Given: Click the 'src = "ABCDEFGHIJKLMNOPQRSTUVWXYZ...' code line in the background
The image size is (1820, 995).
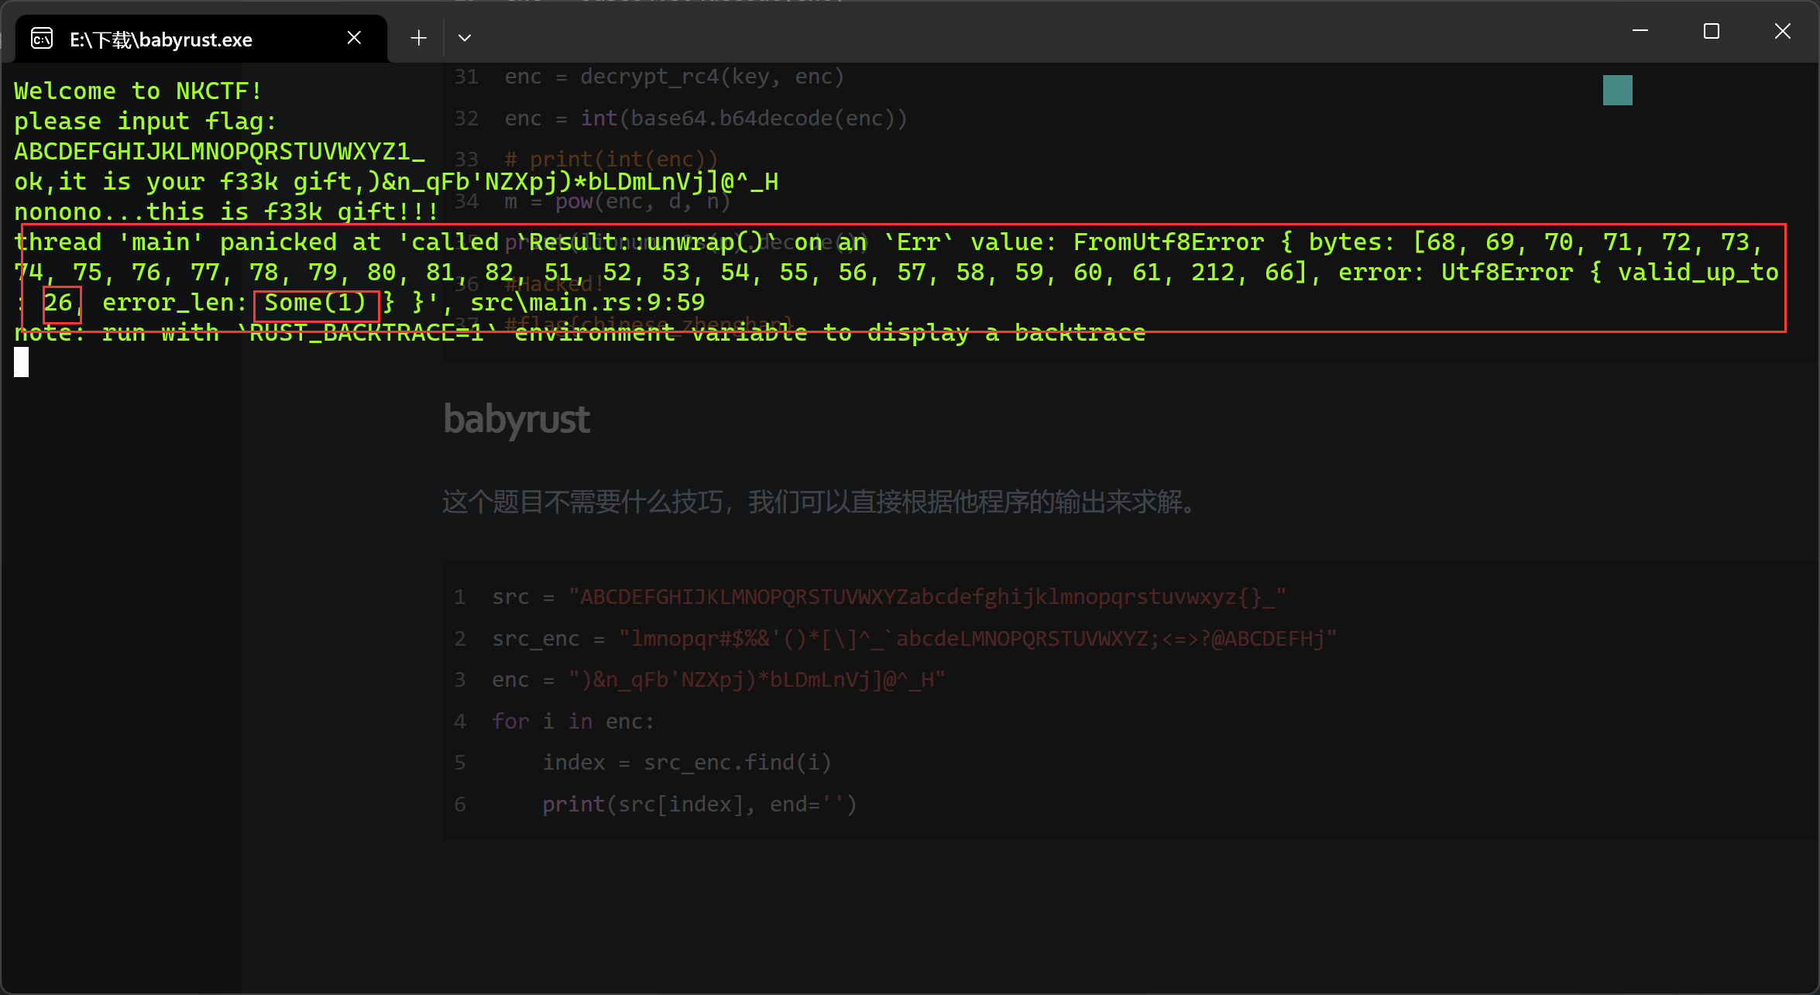Looking at the screenshot, I should pos(889,597).
